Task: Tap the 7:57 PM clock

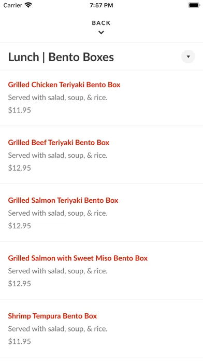Action: pyautogui.click(x=102, y=5)
